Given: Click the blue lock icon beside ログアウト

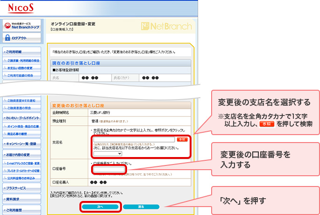Looking at the screenshot, I should click(x=7, y=38).
